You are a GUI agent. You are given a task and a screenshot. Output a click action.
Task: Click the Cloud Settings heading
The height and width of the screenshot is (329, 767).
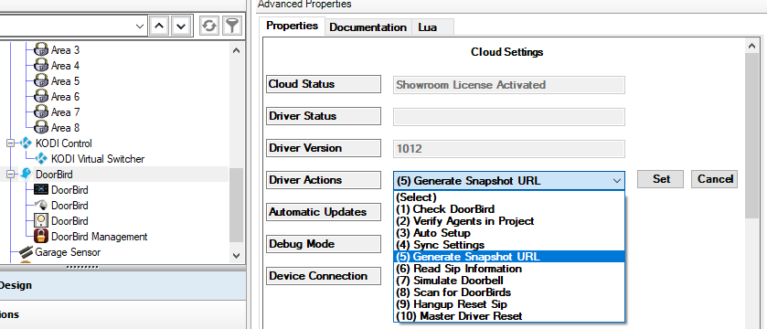coord(506,52)
